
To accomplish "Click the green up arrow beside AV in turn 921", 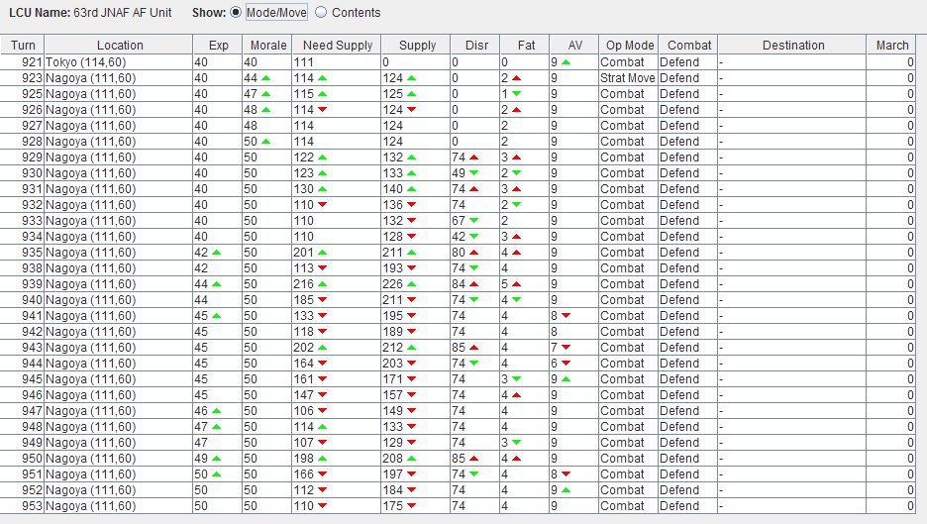I will pyautogui.click(x=566, y=62).
